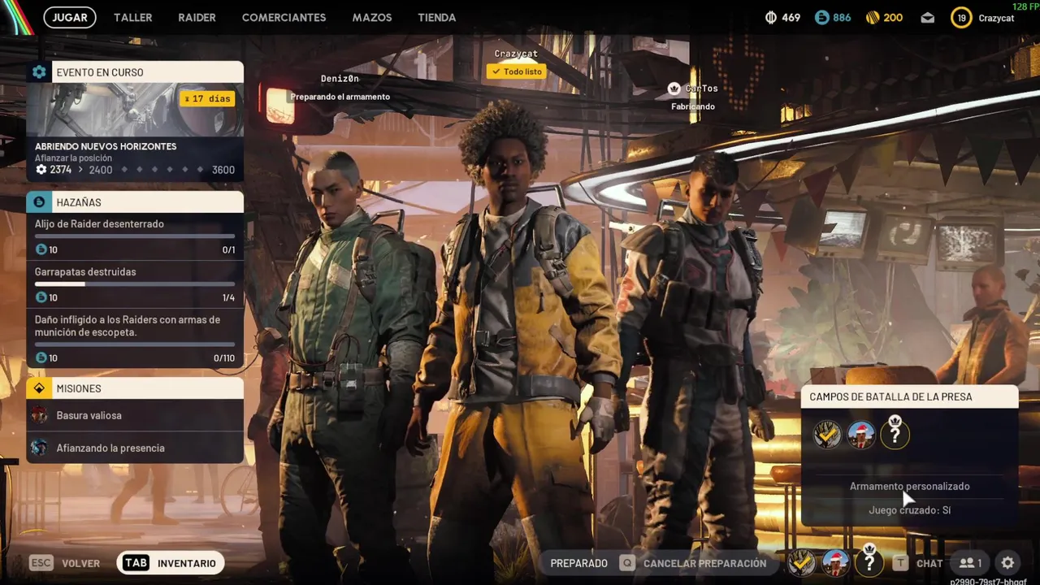Open the Crazycat profile name in top bar
The width and height of the screenshot is (1040, 585).
(x=996, y=18)
